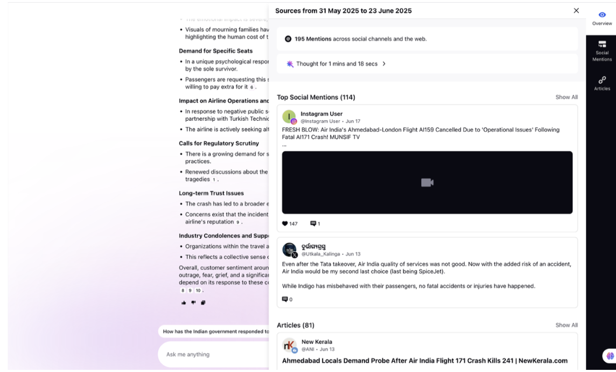Click the thumbs up feedback icon
Screen dimensions: 616x372
(x=184, y=302)
